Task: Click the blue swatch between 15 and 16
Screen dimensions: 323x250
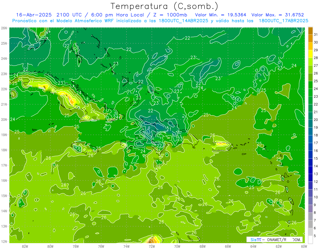Action: pos(310,155)
